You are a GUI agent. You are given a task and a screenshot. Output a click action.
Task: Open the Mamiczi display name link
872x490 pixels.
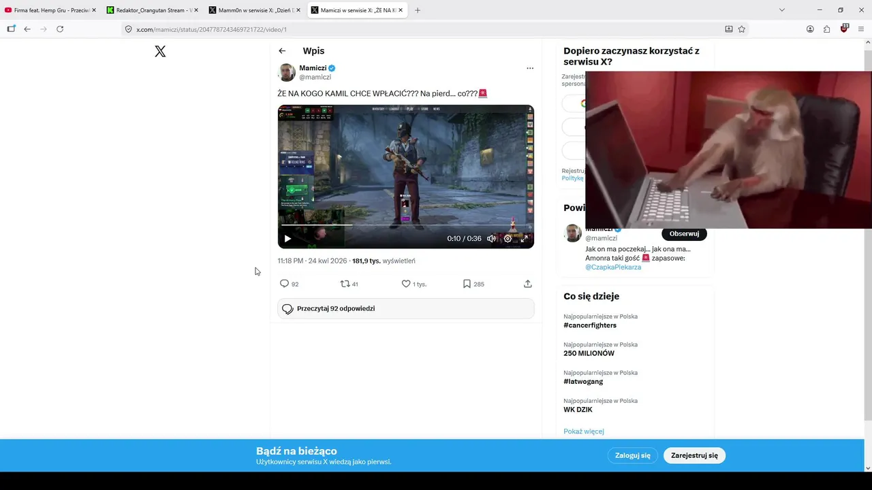[313, 68]
